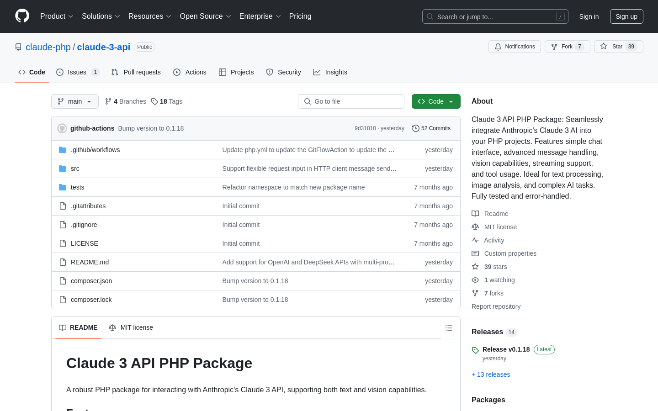The image size is (658, 411).
Task: Open the README outline list icon
Action: 449,328
